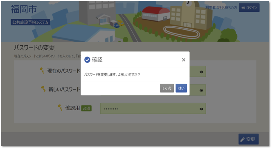Click the 利用者IDをお持ちの方 text
Image resolution: width=272 pixels, height=149 pixels.
pyautogui.click(x=221, y=8)
